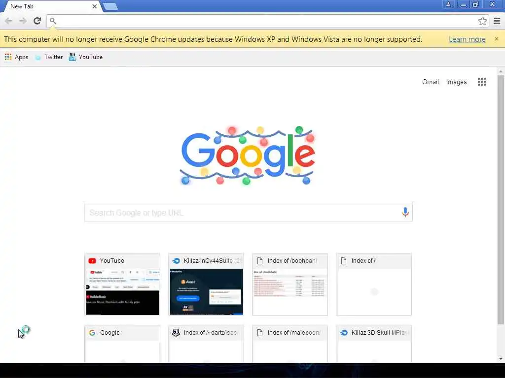Open the Index of / tile
505x378 pixels.
pos(374,284)
